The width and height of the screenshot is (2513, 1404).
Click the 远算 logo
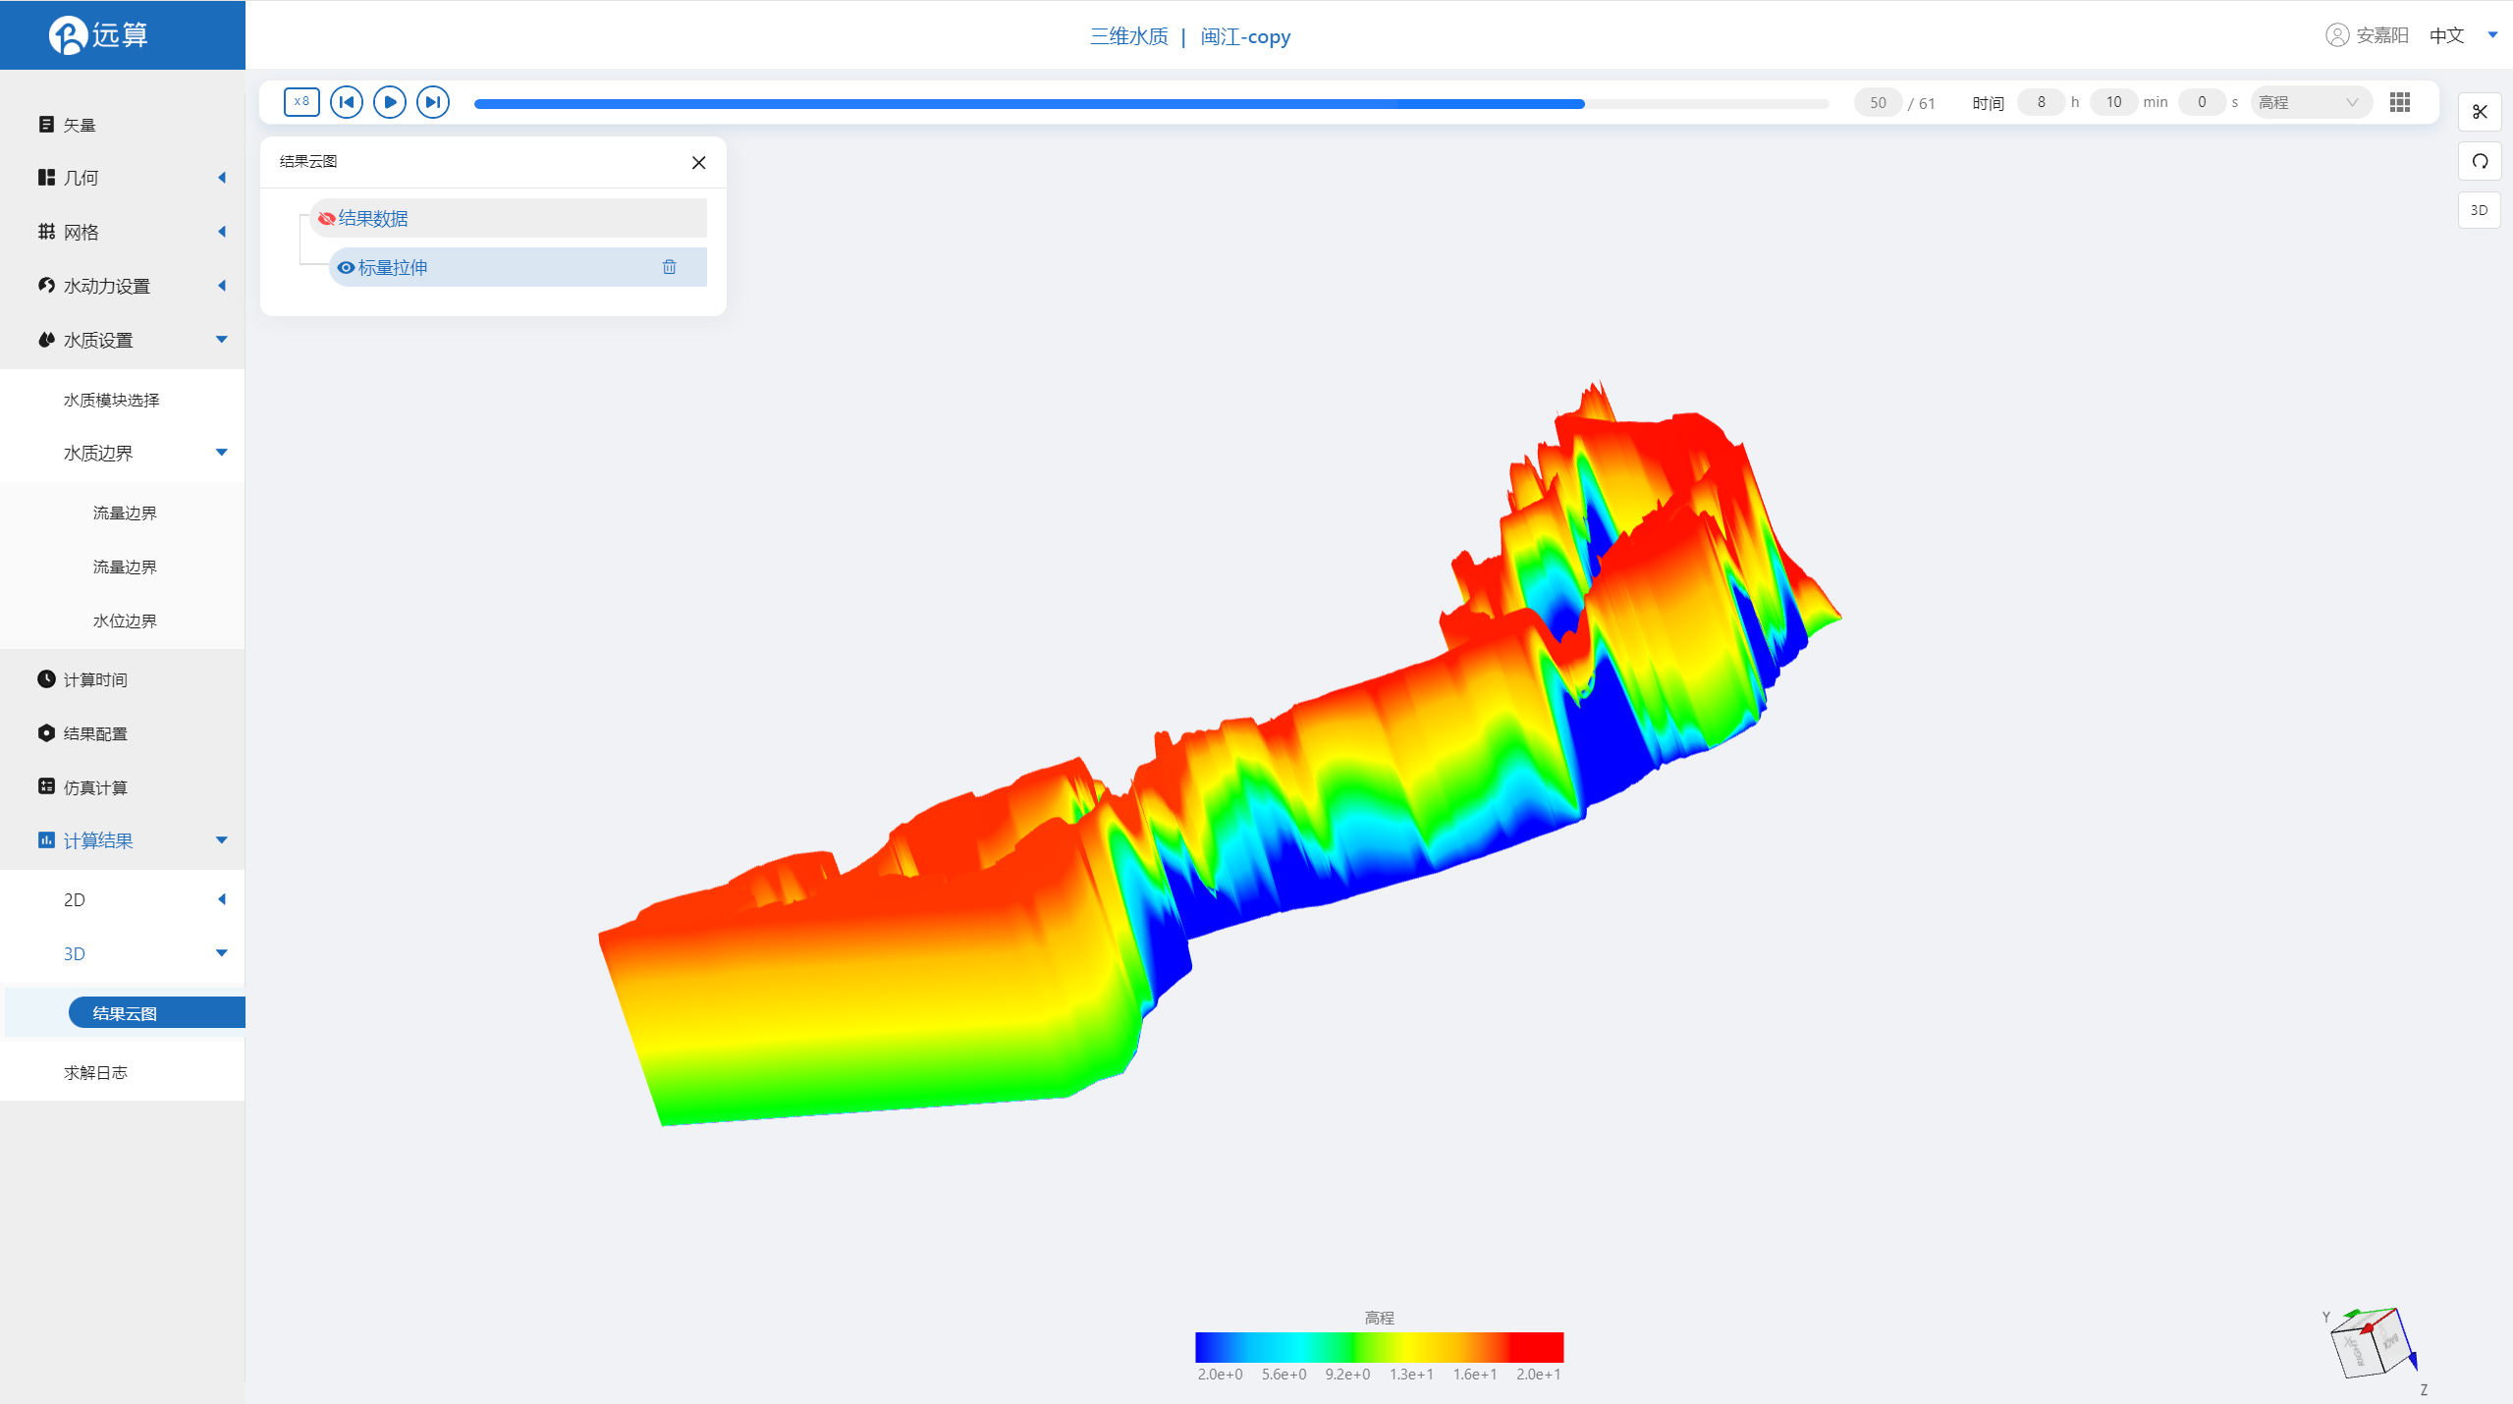click(99, 35)
